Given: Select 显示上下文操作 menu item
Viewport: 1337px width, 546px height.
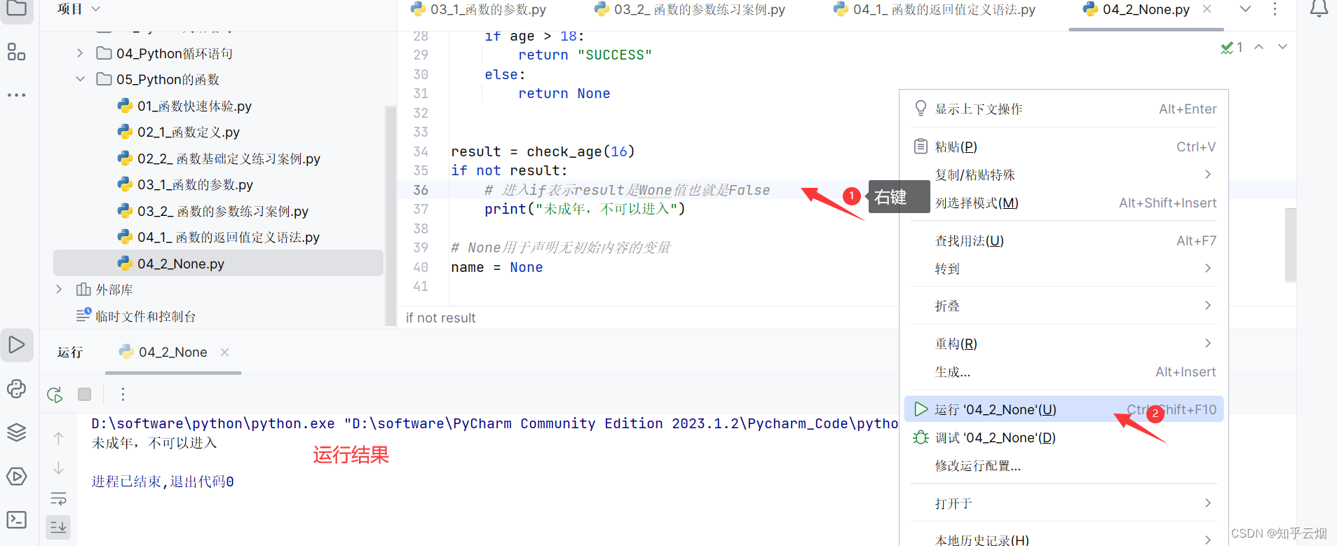Looking at the screenshot, I should pyautogui.click(x=1064, y=109).
